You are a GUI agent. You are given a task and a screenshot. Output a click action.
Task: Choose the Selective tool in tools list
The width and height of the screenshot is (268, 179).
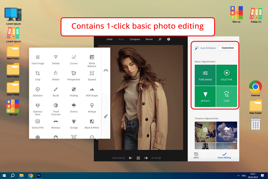38,92
